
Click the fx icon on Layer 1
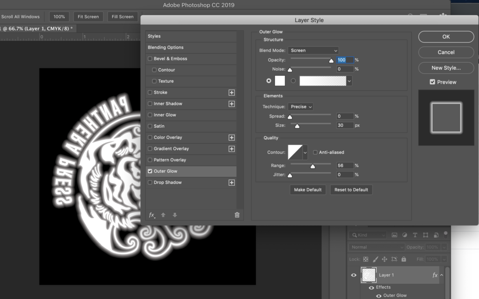click(x=435, y=275)
